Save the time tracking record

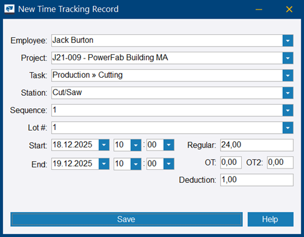point(126,219)
